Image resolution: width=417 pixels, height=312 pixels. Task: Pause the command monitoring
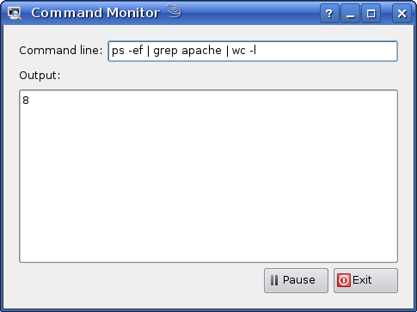pyautogui.click(x=296, y=280)
